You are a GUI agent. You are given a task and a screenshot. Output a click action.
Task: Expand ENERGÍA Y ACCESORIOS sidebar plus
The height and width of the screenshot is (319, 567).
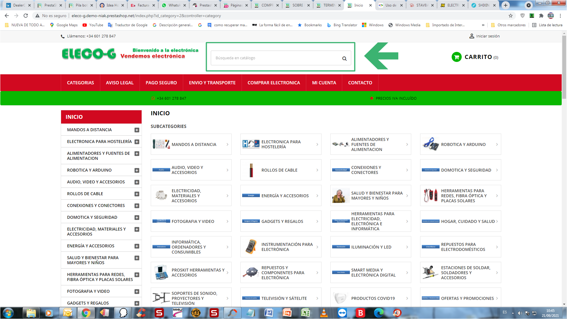tap(137, 246)
